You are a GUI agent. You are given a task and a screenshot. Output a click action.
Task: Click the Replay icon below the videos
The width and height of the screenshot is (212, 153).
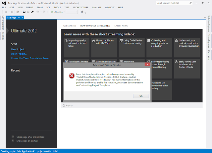point(64,105)
